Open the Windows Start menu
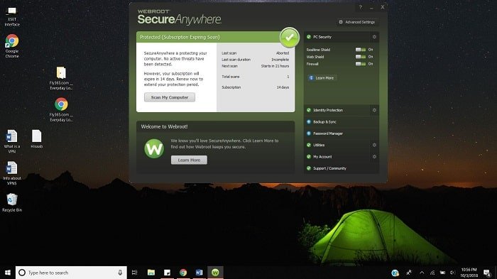This screenshot has width=497, height=279. point(8,273)
